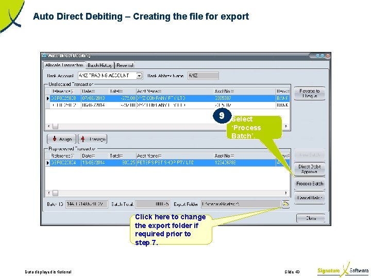Click the export folder browse icon

click(x=285, y=204)
